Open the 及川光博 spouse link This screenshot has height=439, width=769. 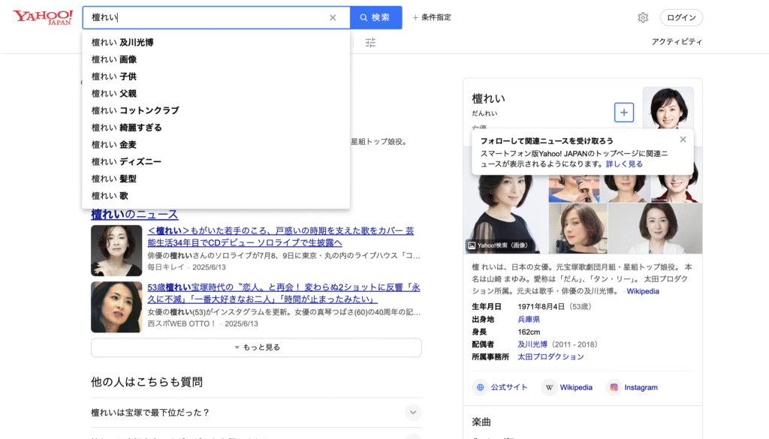point(532,344)
